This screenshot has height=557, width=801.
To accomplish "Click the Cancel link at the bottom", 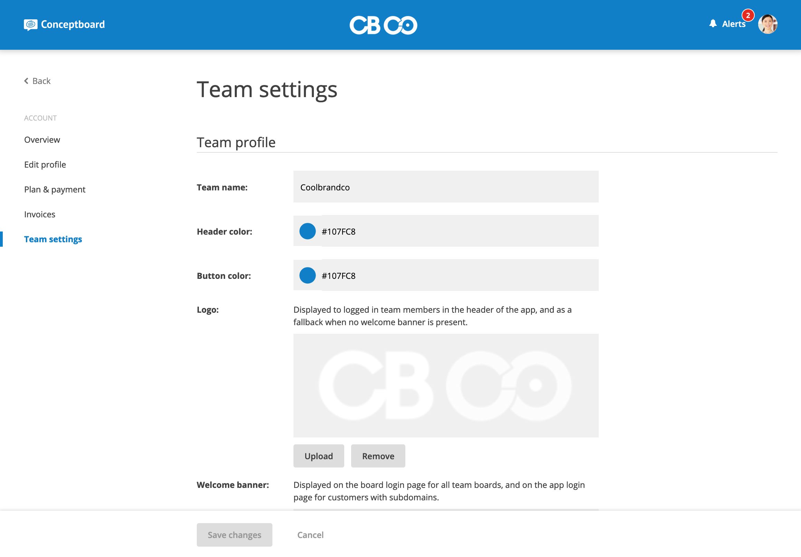I will (310, 535).
